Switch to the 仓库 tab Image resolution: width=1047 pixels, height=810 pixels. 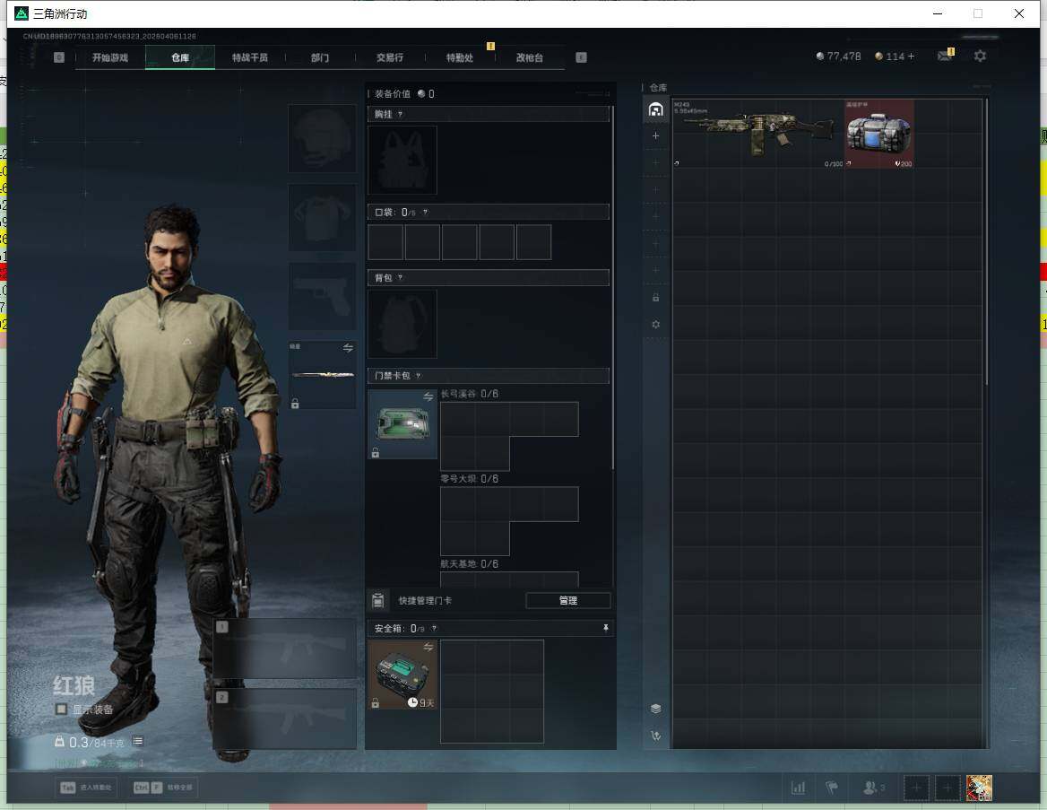180,57
